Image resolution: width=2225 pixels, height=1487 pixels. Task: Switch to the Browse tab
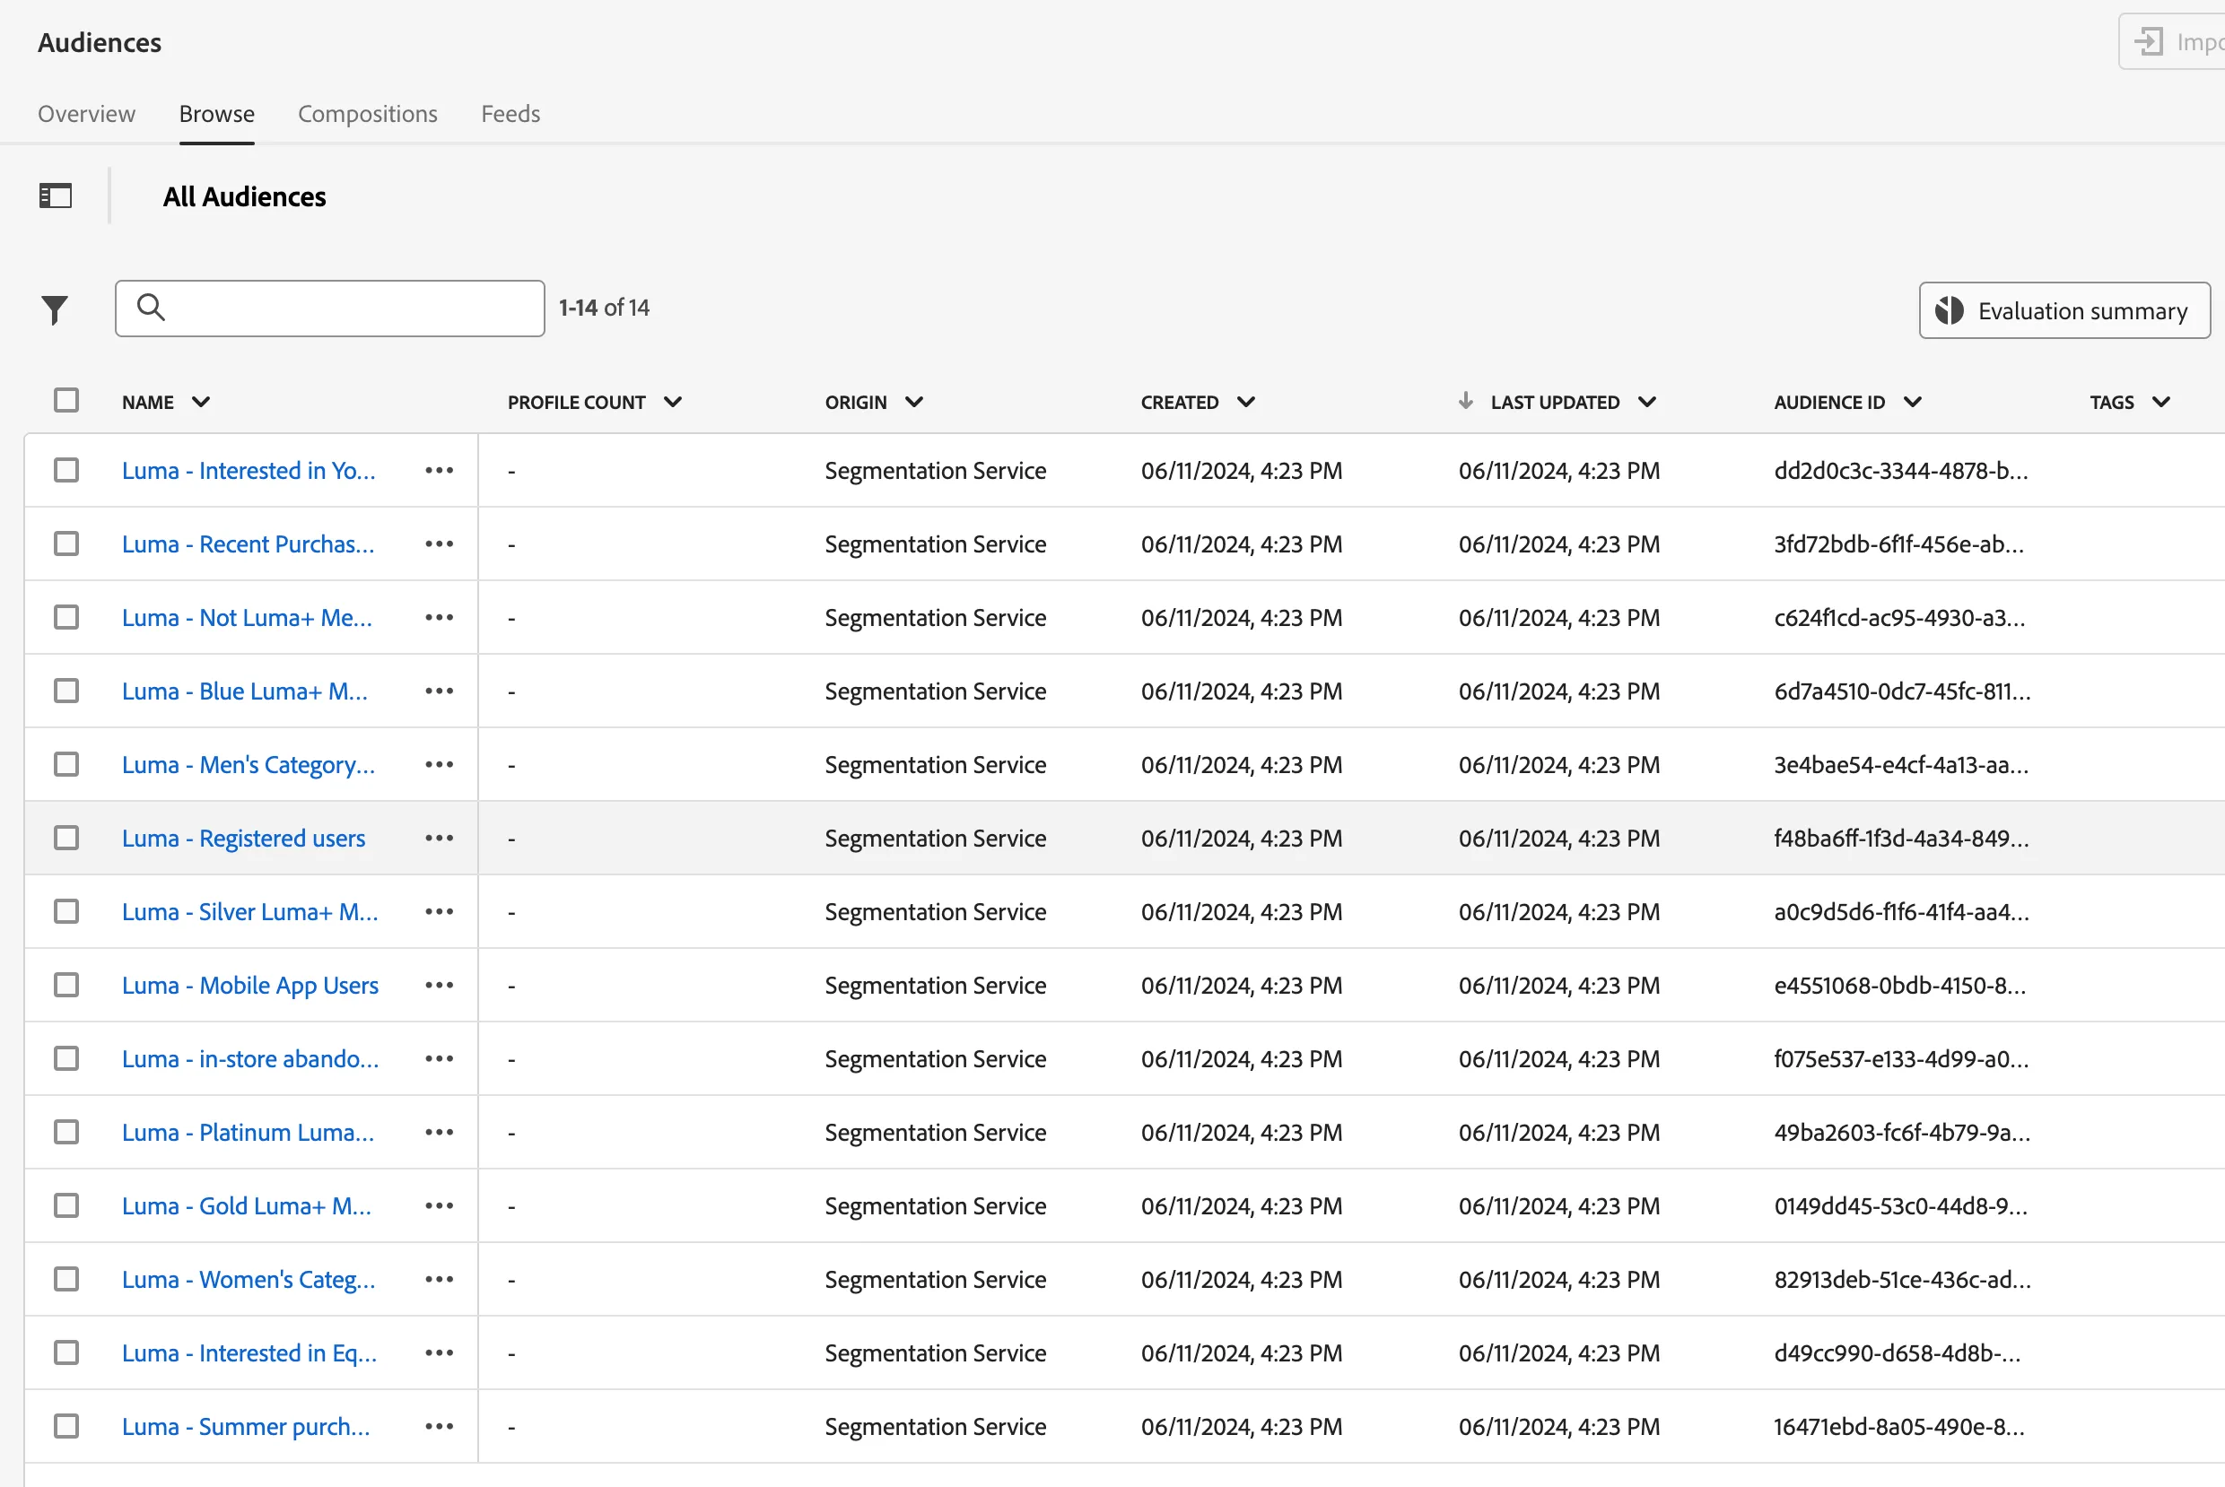tap(217, 114)
